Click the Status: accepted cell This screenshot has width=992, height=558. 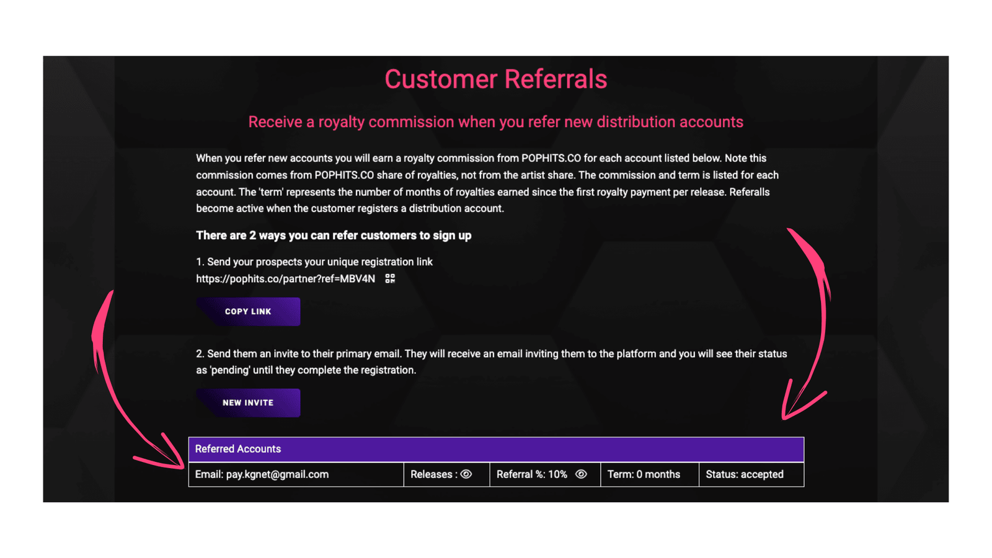click(x=751, y=474)
